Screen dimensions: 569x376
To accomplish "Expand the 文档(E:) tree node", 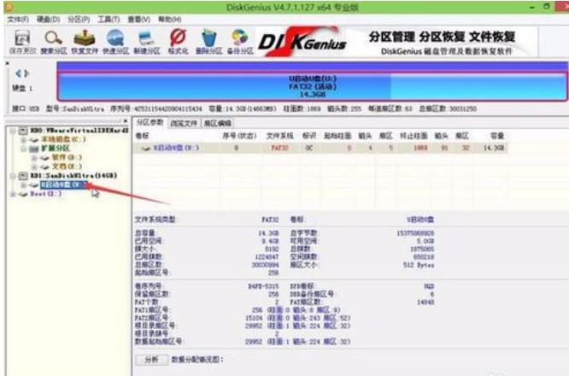I will click(x=34, y=167).
